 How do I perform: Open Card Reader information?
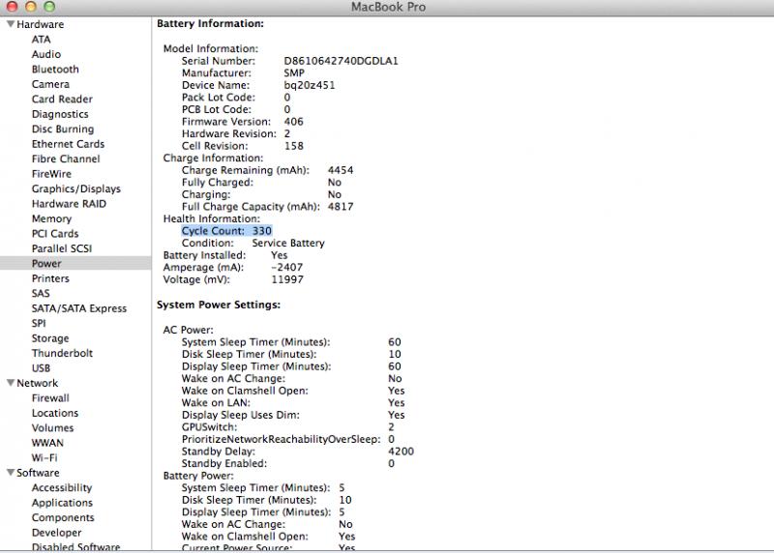pyautogui.click(x=62, y=100)
